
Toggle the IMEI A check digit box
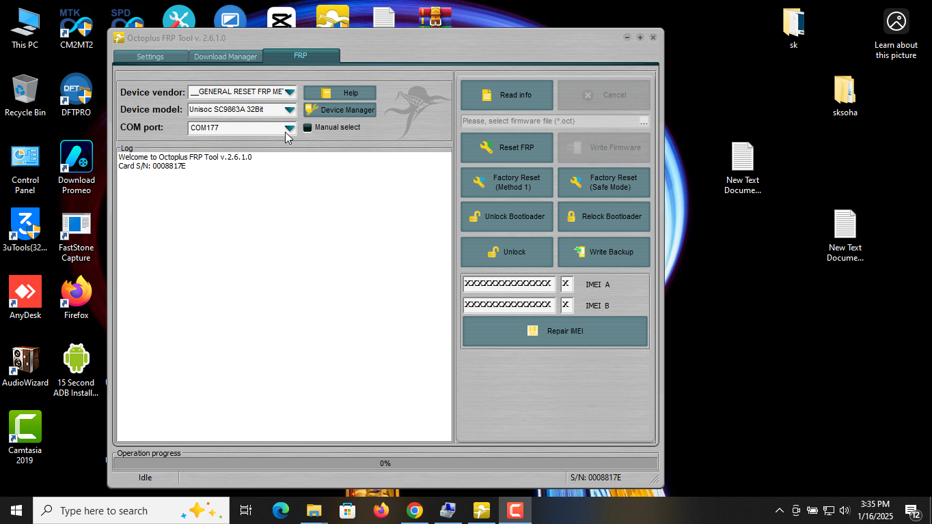pos(566,284)
